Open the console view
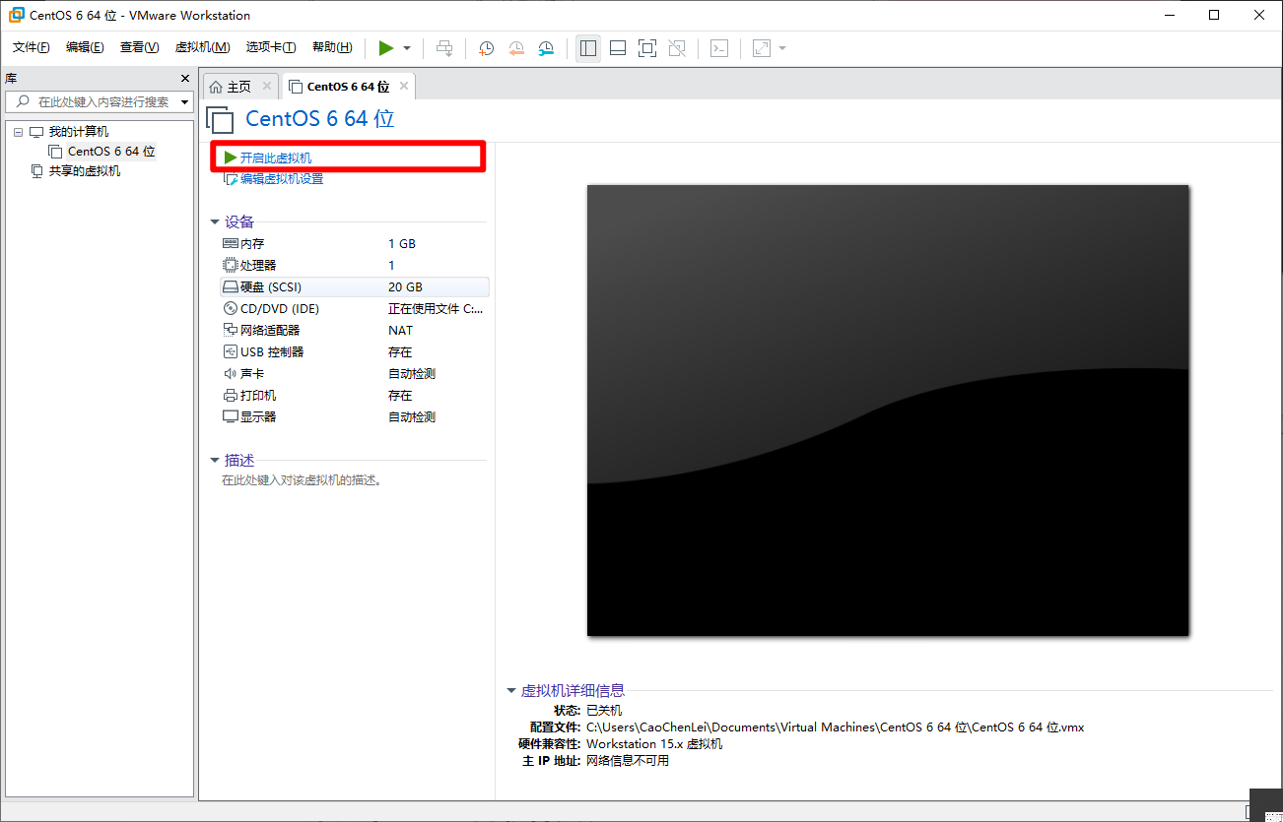1283x822 pixels. coord(719,48)
